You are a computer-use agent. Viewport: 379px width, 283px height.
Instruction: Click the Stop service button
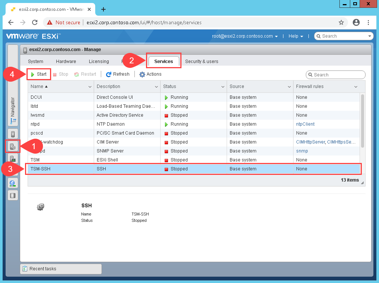coord(60,74)
